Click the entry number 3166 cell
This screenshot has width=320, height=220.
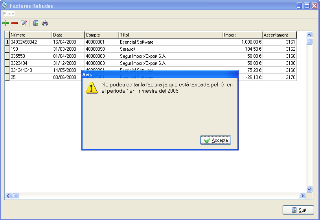(x=280, y=56)
